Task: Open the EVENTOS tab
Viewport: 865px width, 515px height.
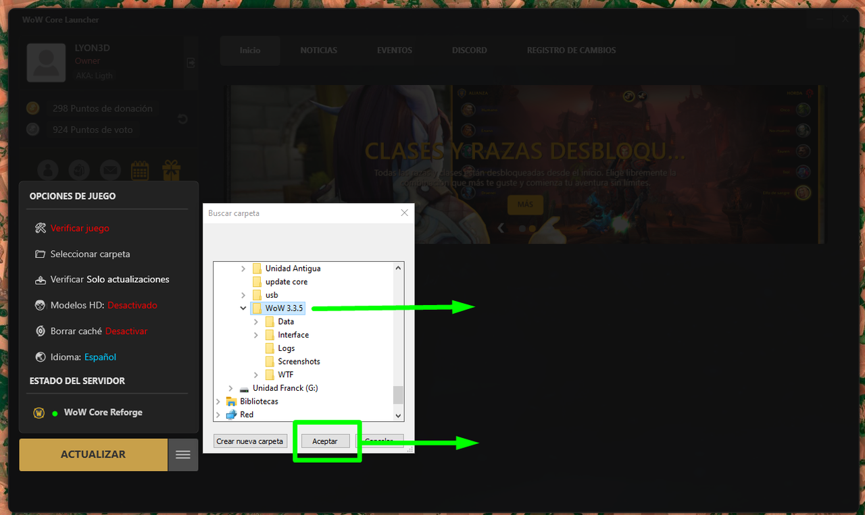Action: (395, 51)
